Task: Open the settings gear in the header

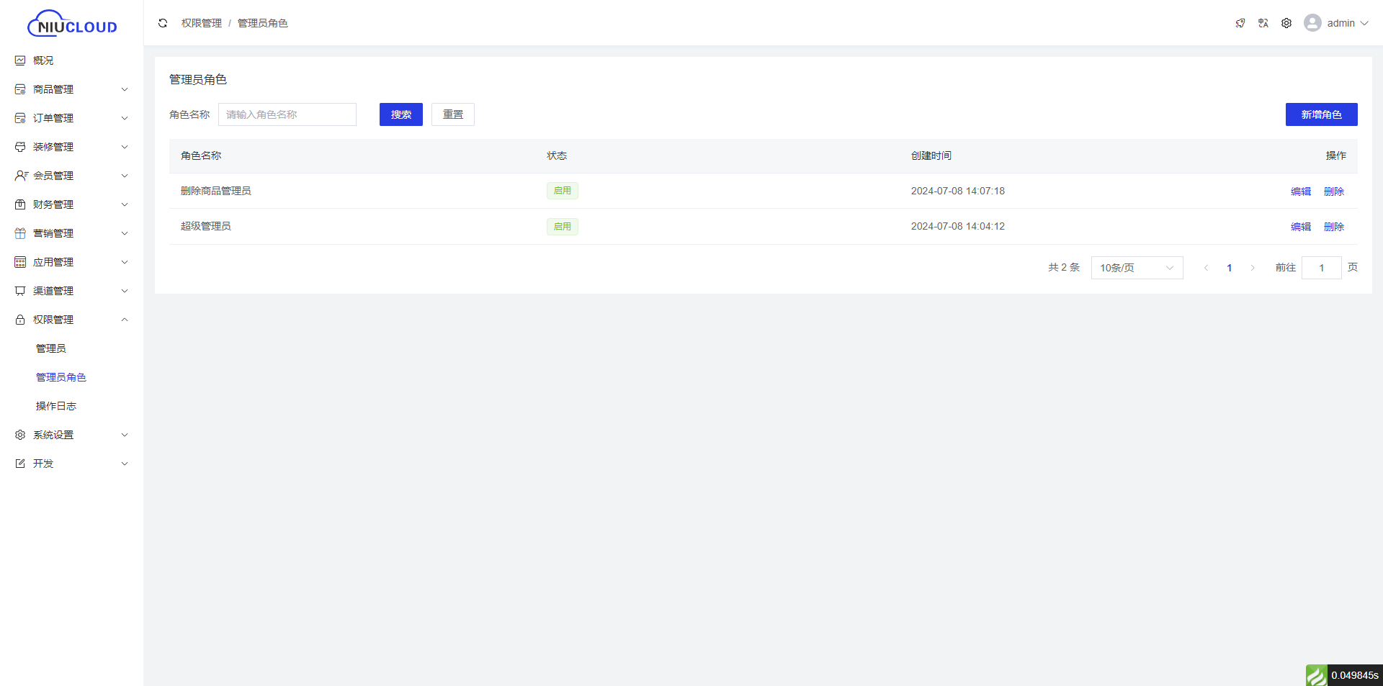Action: [x=1286, y=23]
